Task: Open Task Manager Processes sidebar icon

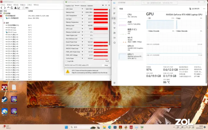Action: (x=114, y=13)
